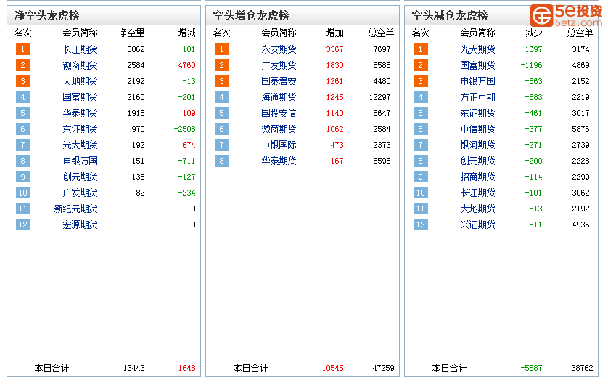This screenshot has height=386, width=608.
Task: Click the value -1697 for 光大期货
Action: point(531,49)
